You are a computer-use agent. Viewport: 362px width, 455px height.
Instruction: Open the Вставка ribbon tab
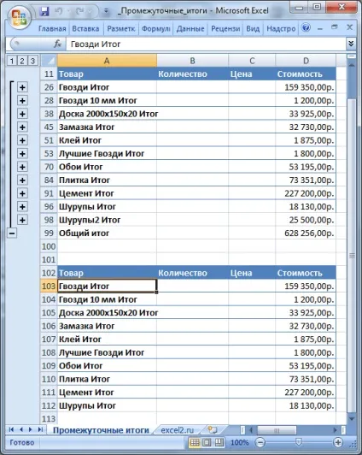[x=85, y=29]
